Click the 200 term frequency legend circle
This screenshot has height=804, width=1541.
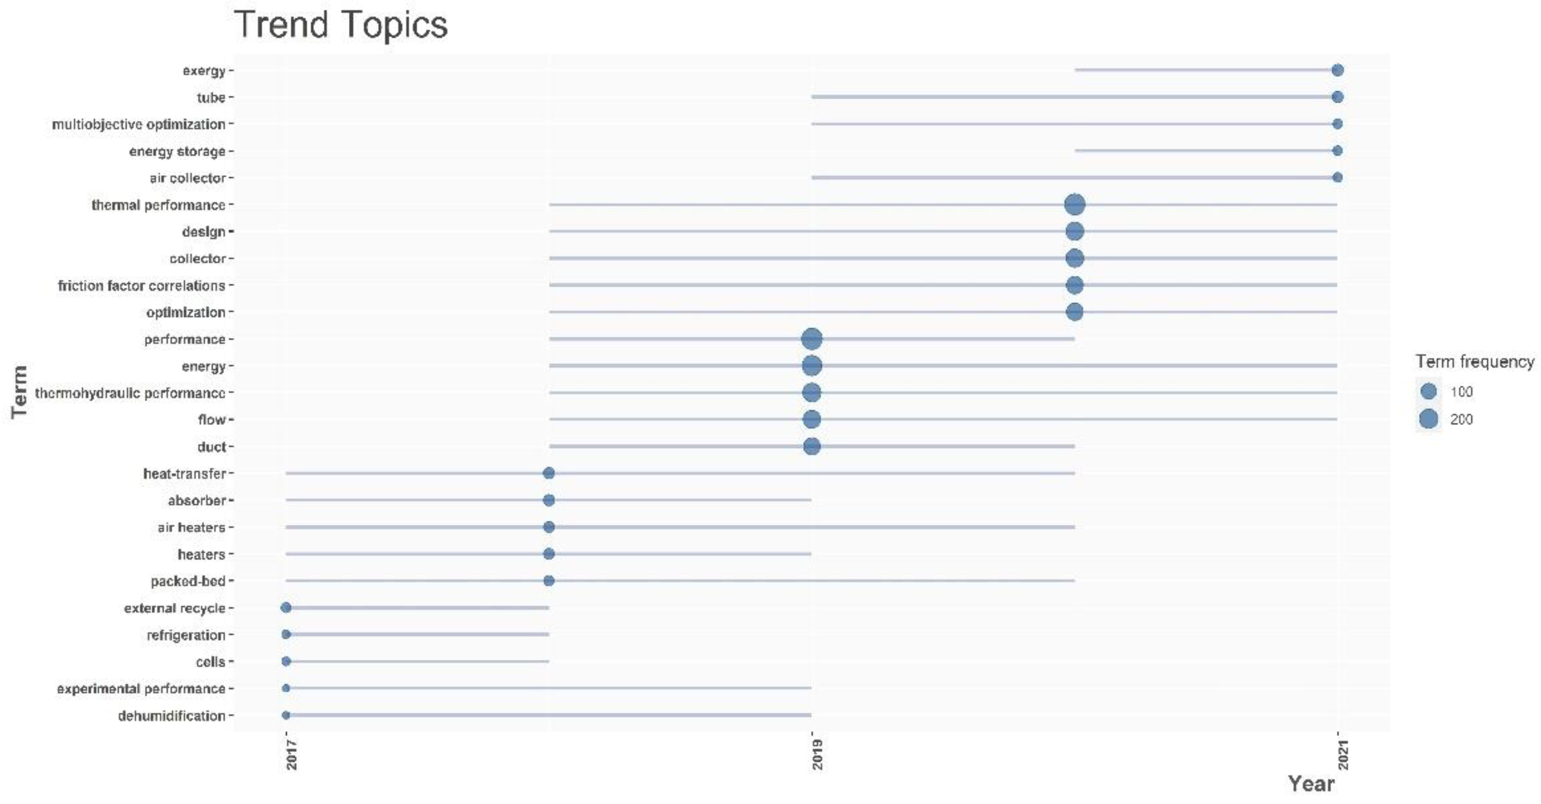[x=1429, y=419]
